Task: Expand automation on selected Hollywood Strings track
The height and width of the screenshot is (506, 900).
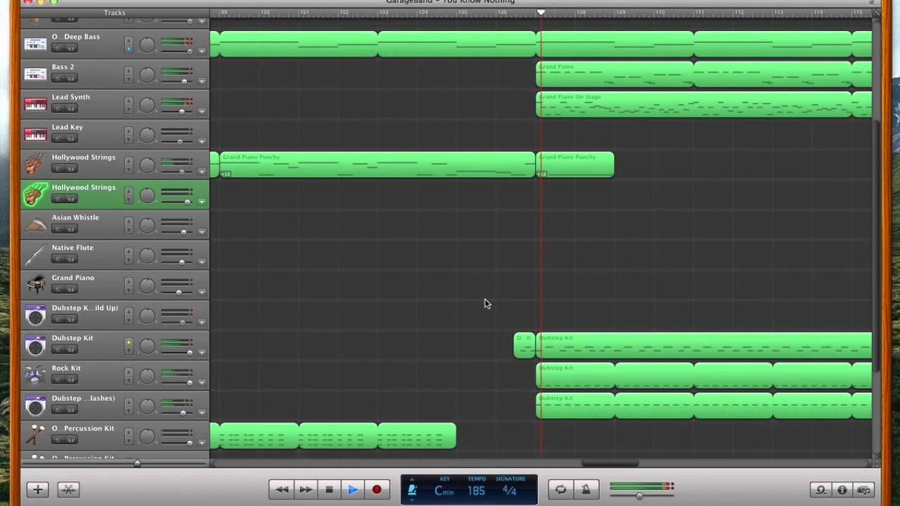Action: point(202,202)
